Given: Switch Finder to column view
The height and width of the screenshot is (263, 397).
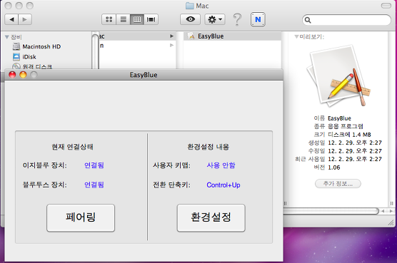Looking at the screenshot, I should tap(137, 19).
